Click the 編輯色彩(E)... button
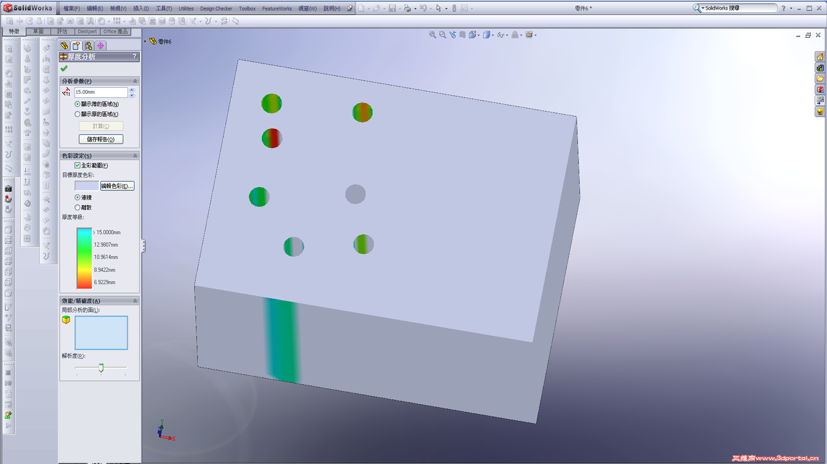The width and height of the screenshot is (827, 464). 117,186
